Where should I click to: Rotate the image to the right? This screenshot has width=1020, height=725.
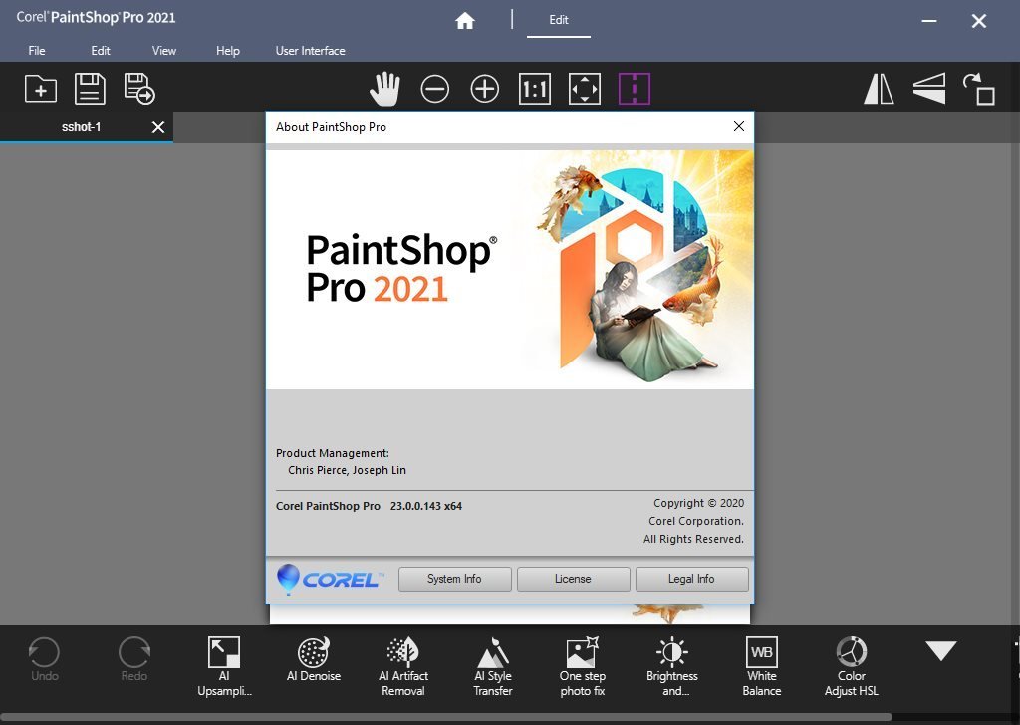979,89
